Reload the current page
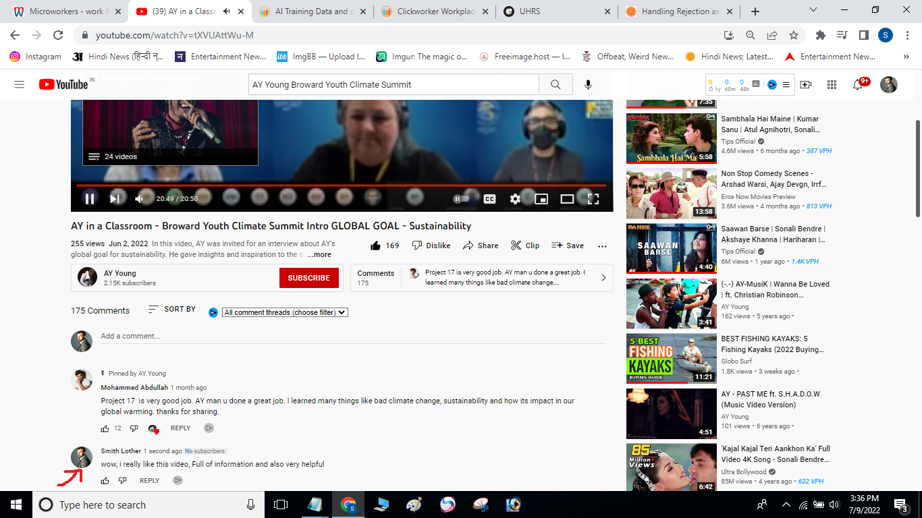 point(58,35)
